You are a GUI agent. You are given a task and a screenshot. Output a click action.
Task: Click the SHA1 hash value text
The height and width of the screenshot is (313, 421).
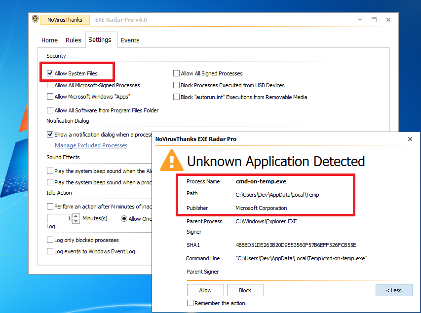click(x=296, y=245)
